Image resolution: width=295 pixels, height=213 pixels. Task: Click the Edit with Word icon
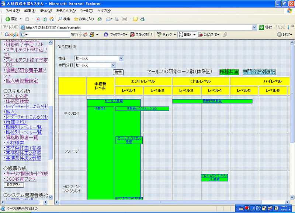coord(125,19)
